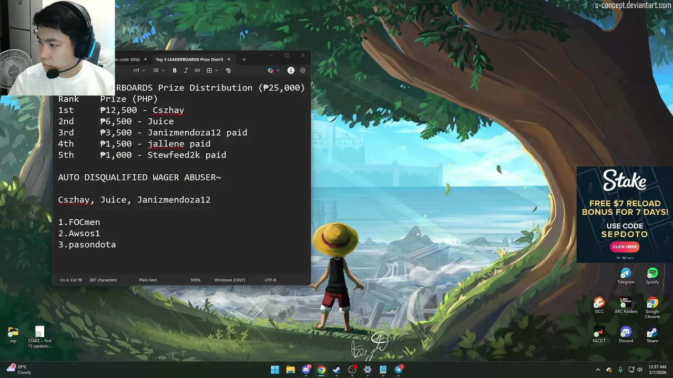
Task: Click the Ln 4, Col 19 status entry
Action: (71, 280)
